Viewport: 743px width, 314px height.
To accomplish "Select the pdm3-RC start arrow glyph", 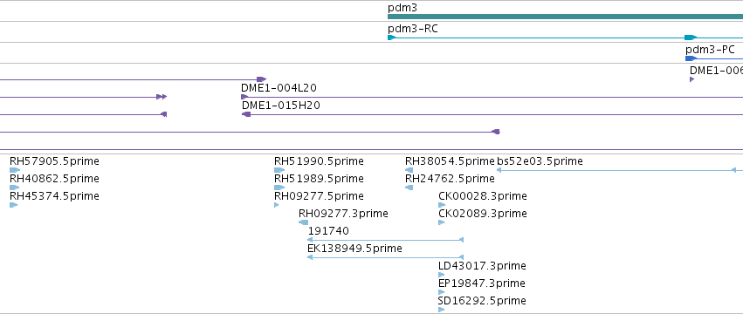I will click(391, 38).
